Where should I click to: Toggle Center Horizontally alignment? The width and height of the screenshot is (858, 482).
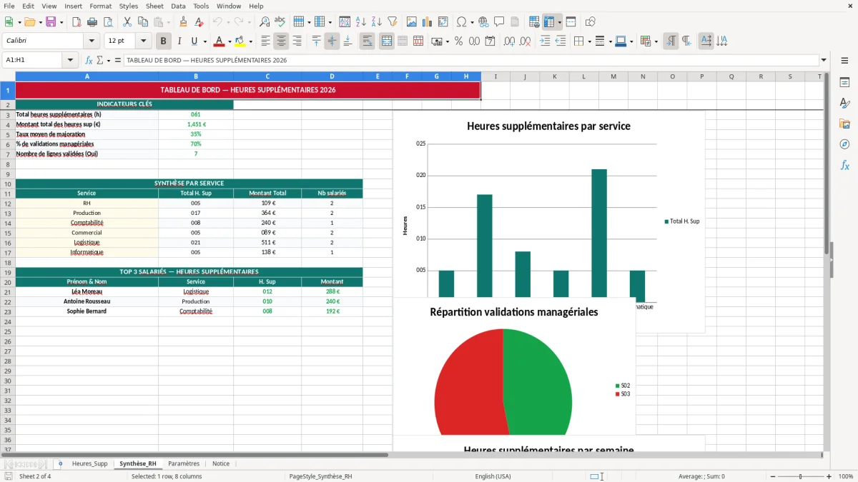(x=282, y=41)
